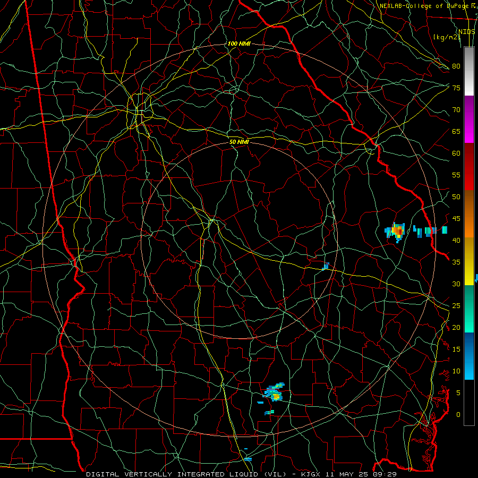Screen dimensions: 478x478
Task: Click the magenta band of the color scale
Action: (469, 119)
